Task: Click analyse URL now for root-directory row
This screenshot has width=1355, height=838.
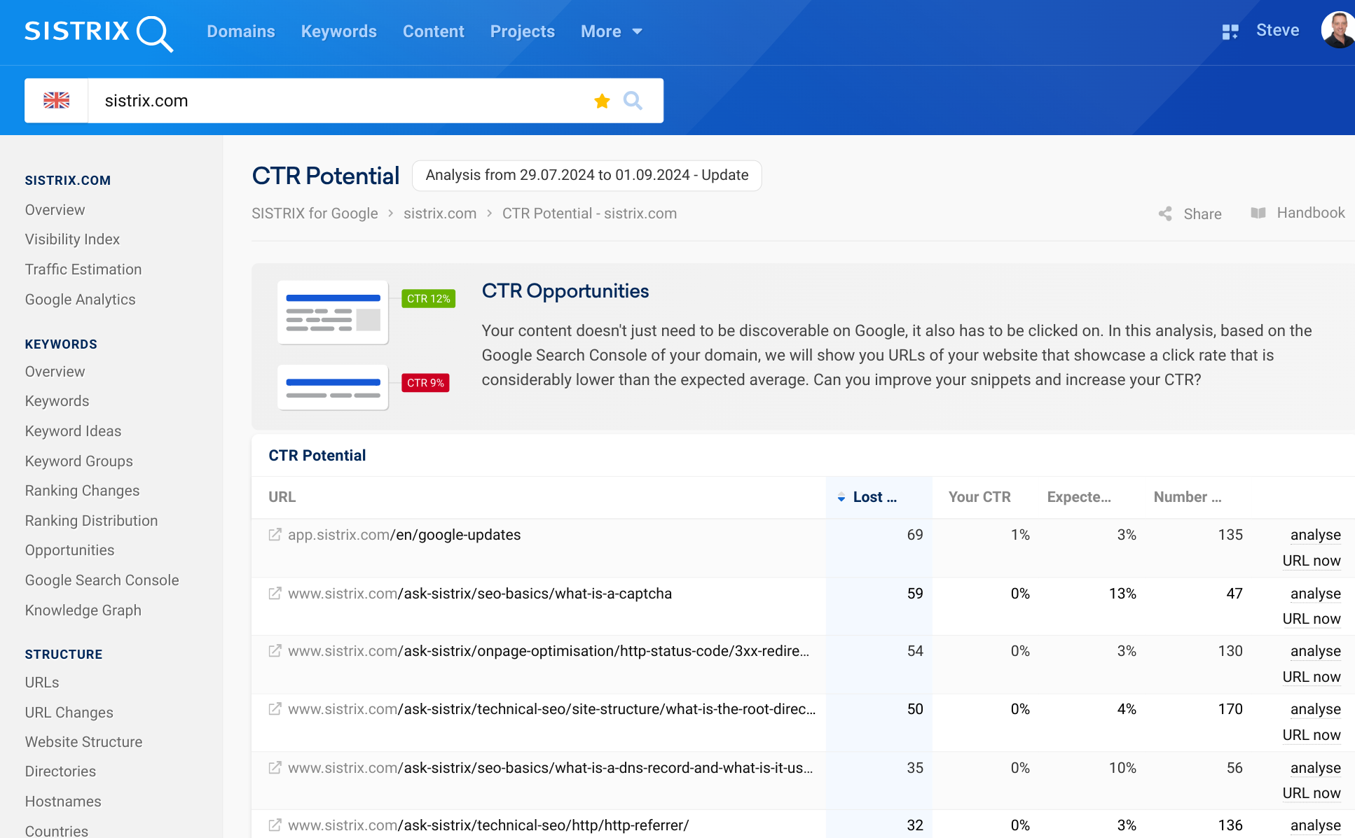Action: click(1312, 722)
